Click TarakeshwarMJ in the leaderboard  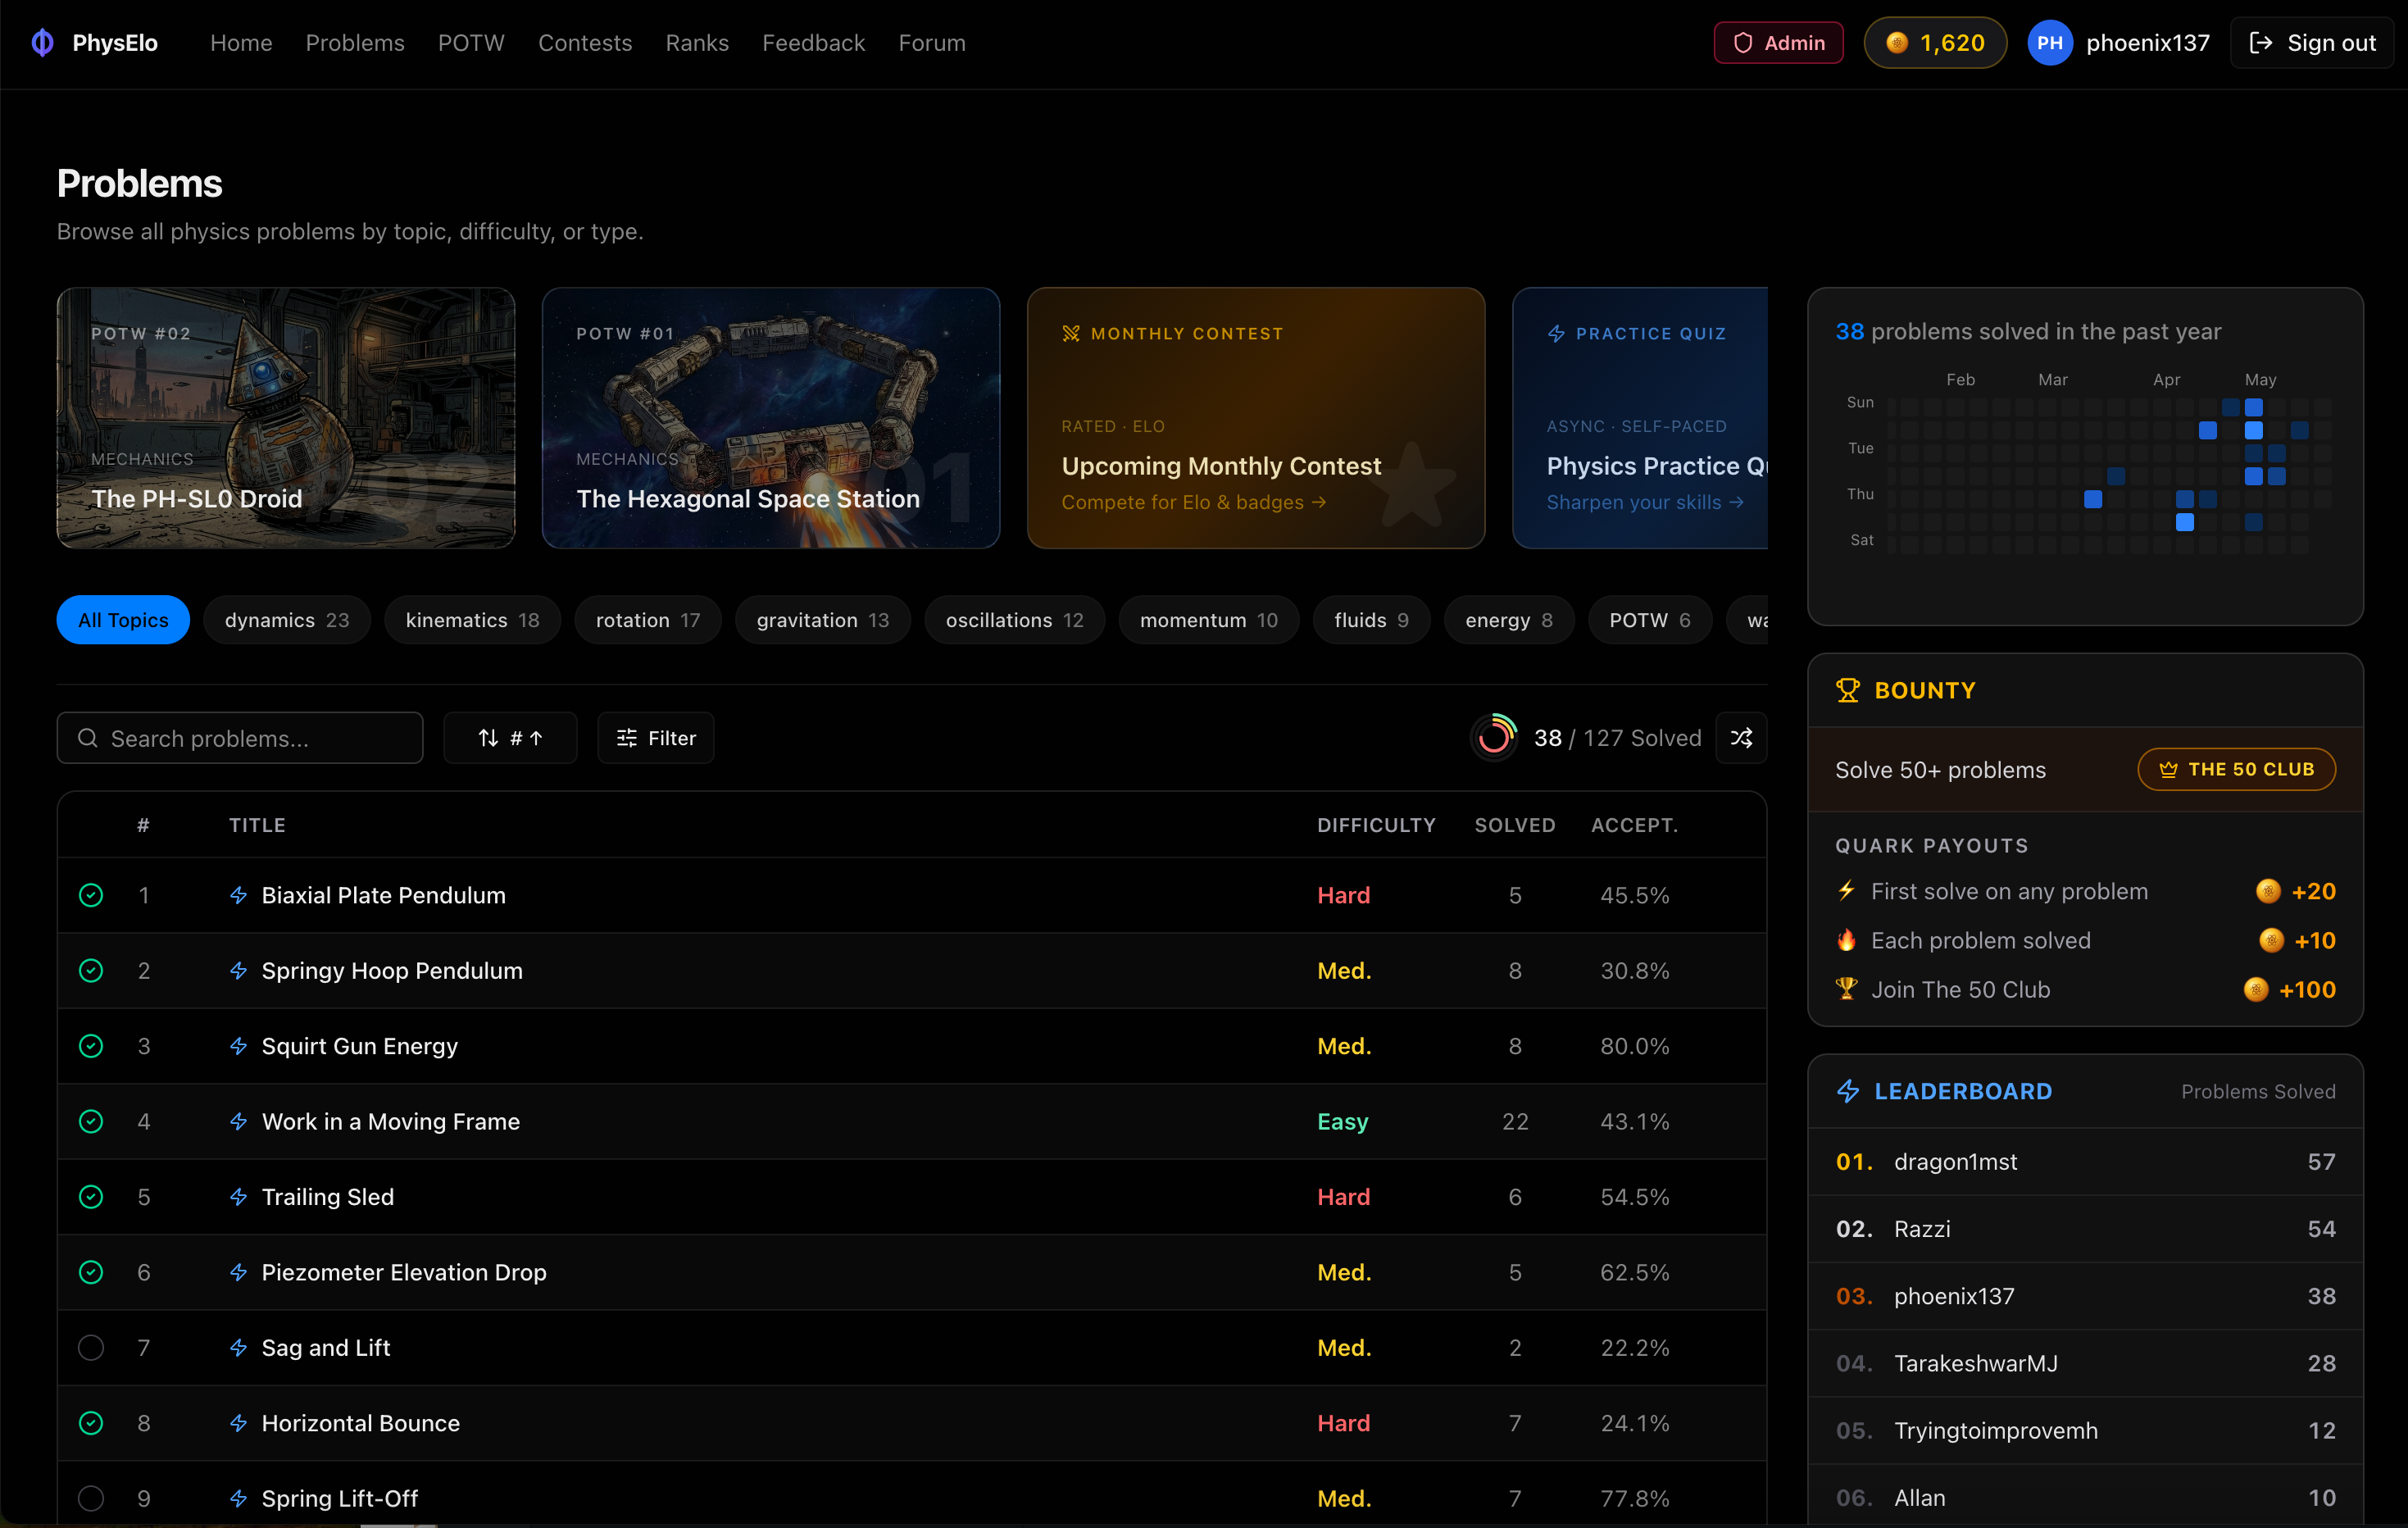click(1975, 1363)
